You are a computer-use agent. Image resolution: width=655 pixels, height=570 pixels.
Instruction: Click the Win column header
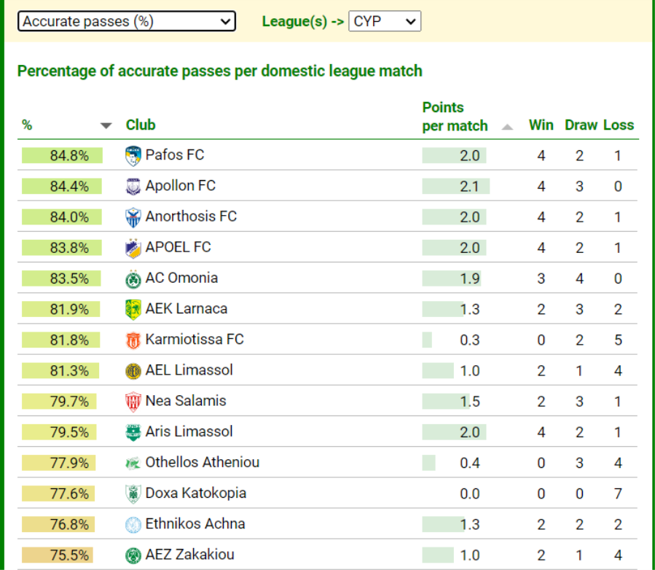click(x=541, y=125)
